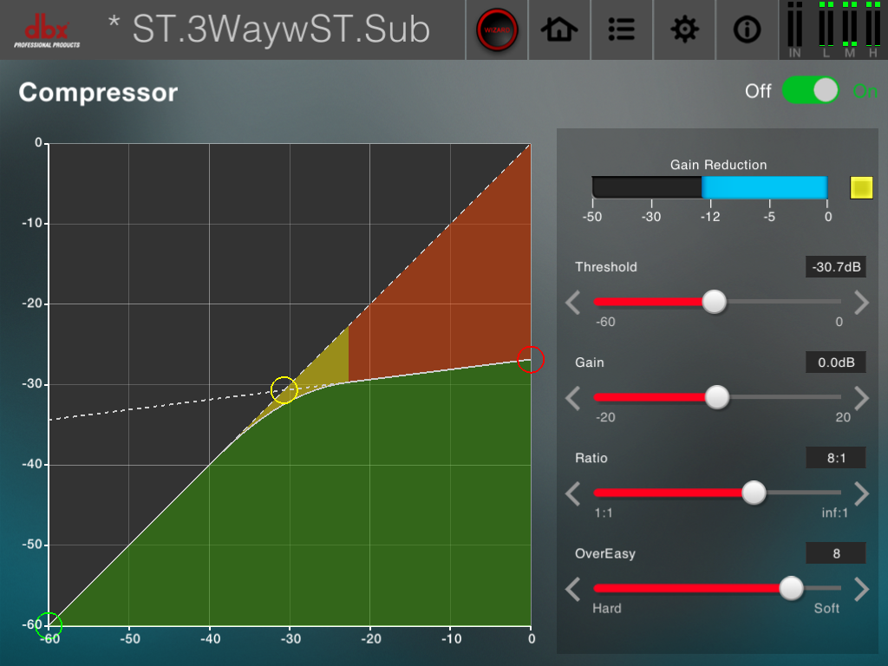Click the 1:1 ratio minimum label
Screen dimensions: 888x666
(604, 513)
